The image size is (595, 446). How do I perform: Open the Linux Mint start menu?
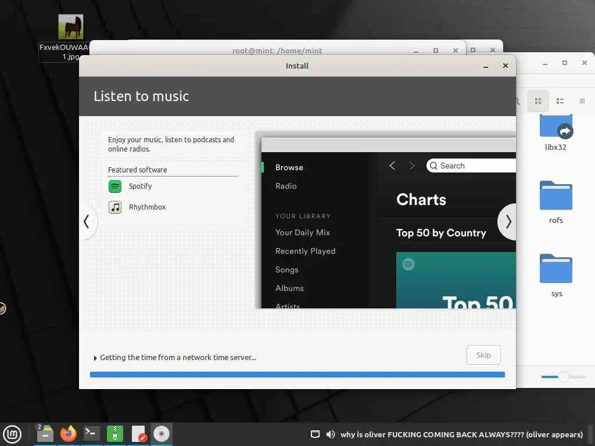click(x=12, y=434)
